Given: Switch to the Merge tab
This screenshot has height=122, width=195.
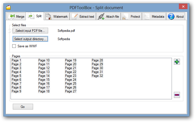Looking at the screenshot, I should tap(16, 16).
